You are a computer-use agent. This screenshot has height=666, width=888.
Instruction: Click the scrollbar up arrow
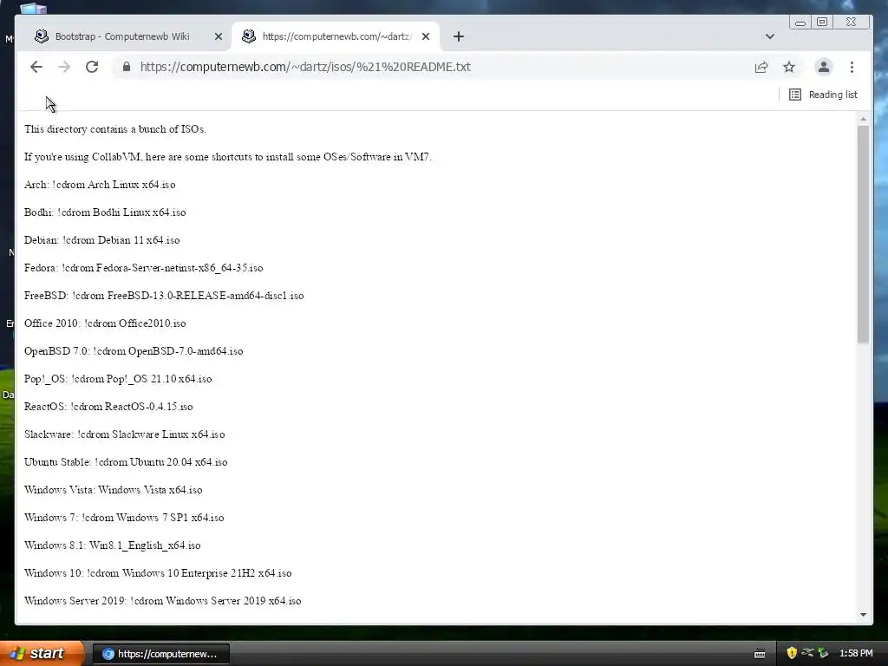tap(863, 119)
